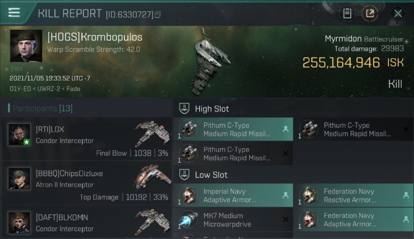Click the clipboard report icon
Image resolution: width=414 pixels, height=239 pixels.
(347, 13)
